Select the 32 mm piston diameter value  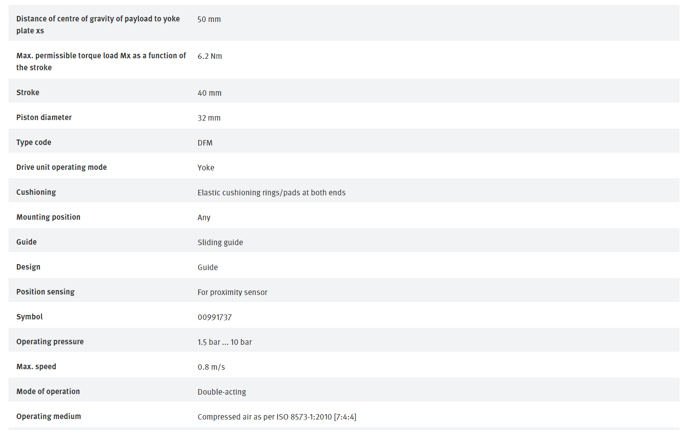click(209, 118)
